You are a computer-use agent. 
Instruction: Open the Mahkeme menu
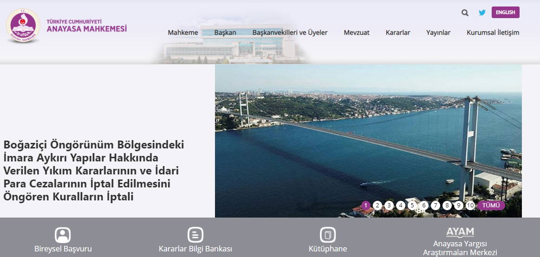tap(183, 32)
